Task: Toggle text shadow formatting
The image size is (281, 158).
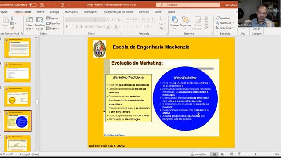Action: click(81, 26)
